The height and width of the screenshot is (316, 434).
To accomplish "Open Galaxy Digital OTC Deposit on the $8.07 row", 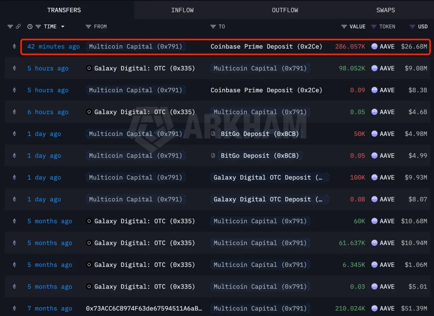I will 270,199.
